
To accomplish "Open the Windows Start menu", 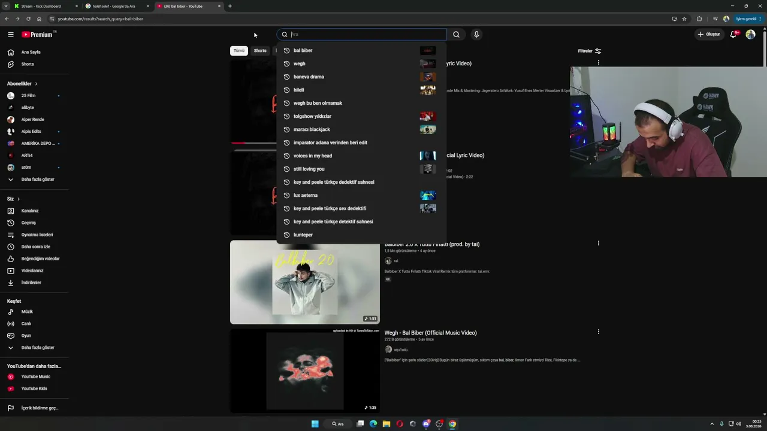I will (x=315, y=424).
